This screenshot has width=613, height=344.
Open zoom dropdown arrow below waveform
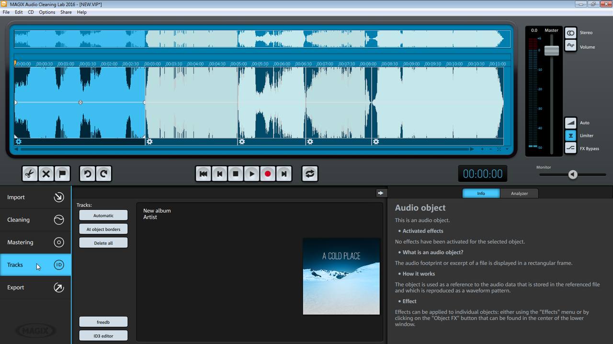pos(507,149)
